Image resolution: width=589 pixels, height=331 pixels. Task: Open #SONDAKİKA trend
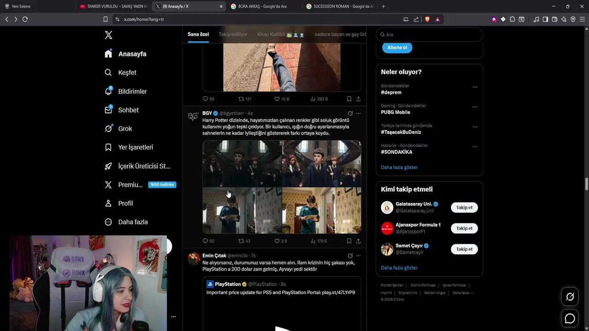(x=397, y=152)
